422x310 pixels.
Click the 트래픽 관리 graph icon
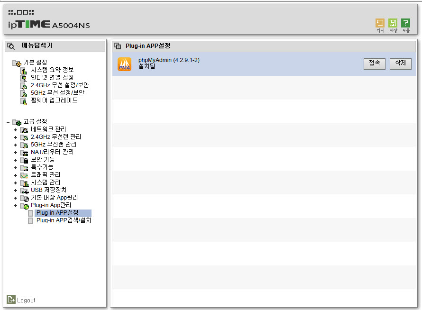pyautogui.click(x=25, y=176)
